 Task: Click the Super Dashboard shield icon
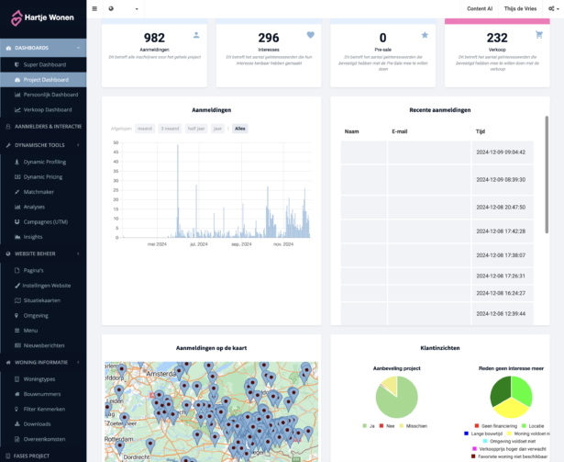[17, 65]
